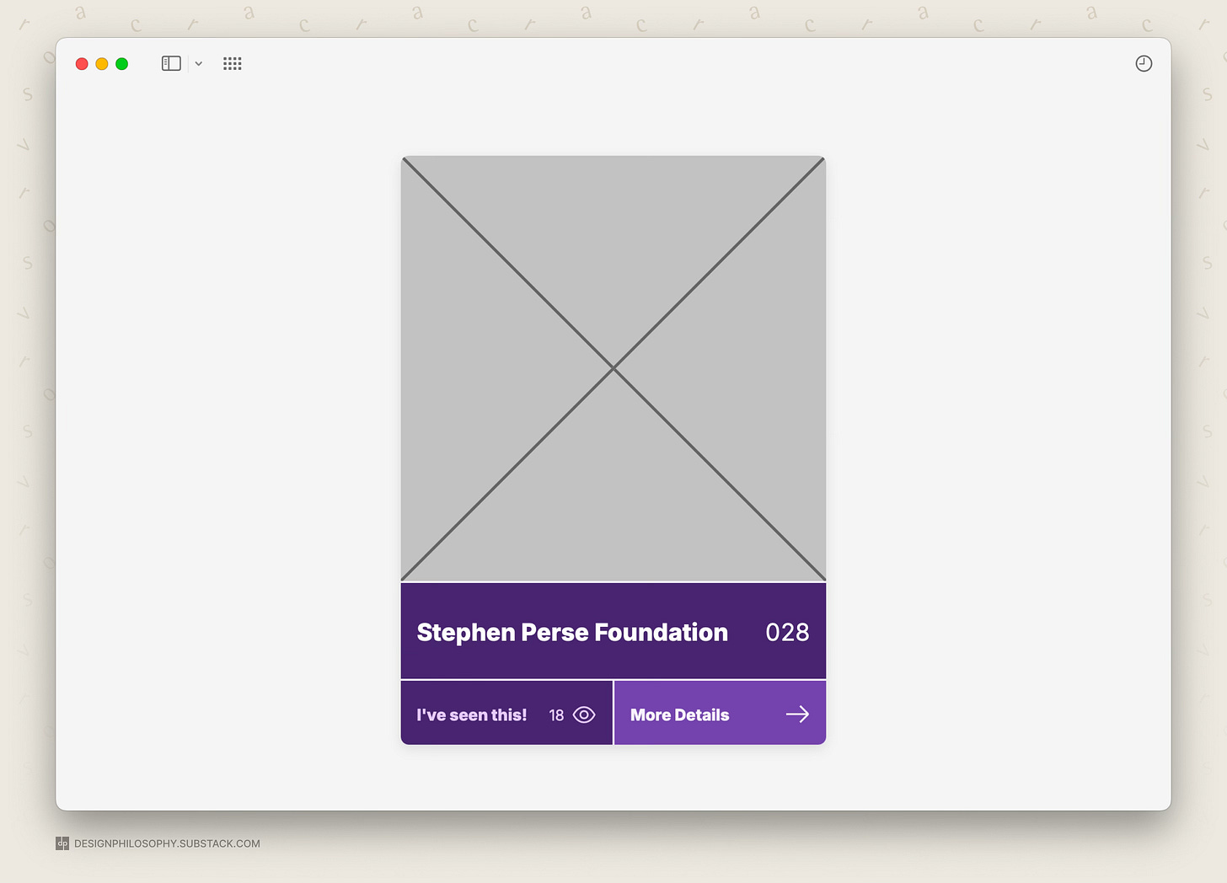Maximize the window with the green button
Viewport: 1227px width, 883px height.
point(122,64)
